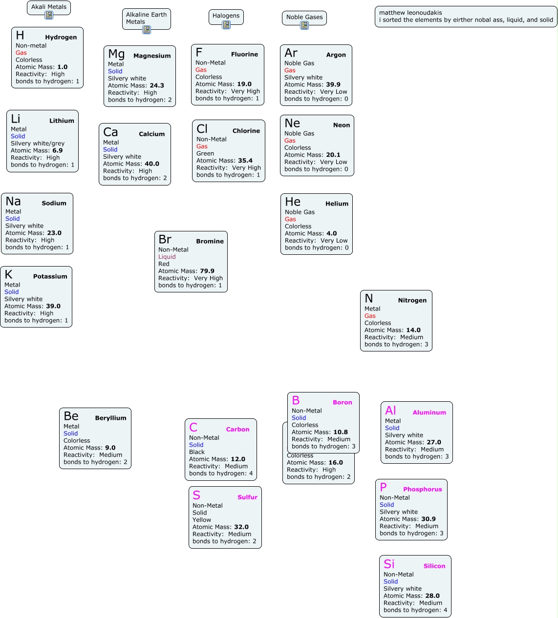Click the Halogens node's note icon
Screen dimensions: 558x618
[226, 25]
